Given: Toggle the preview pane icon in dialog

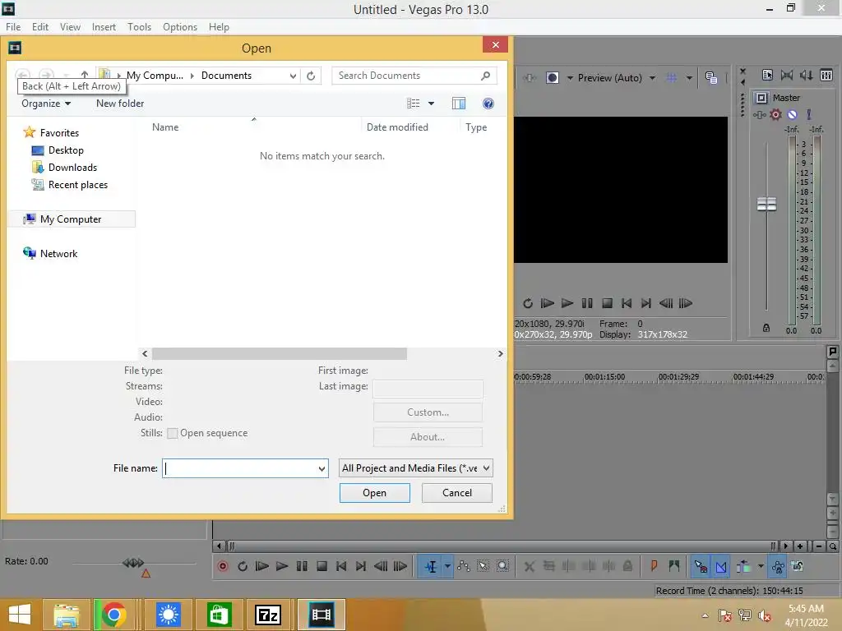Looking at the screenshot, I should (459, 103).
